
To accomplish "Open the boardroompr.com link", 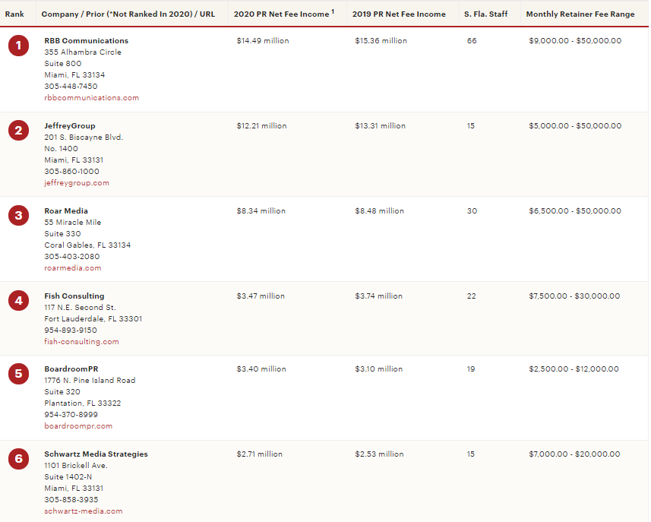I will coord(77,426).
